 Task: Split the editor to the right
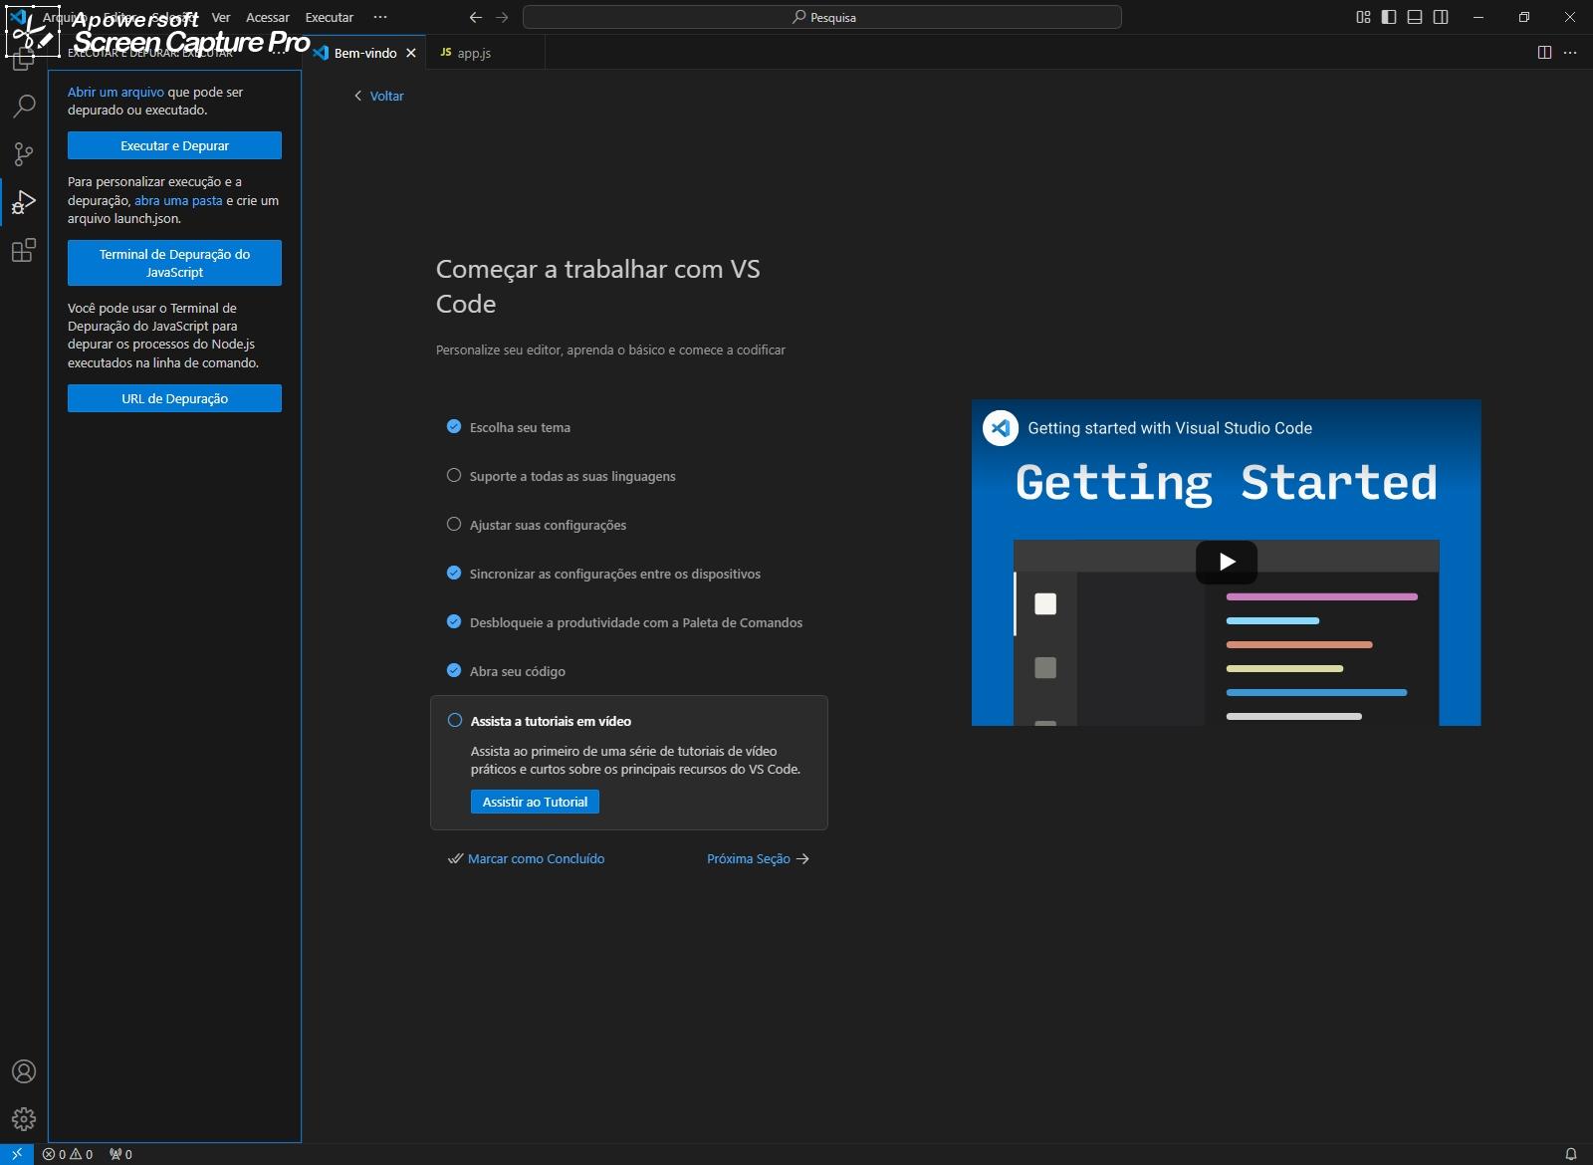click(1544, 53)
